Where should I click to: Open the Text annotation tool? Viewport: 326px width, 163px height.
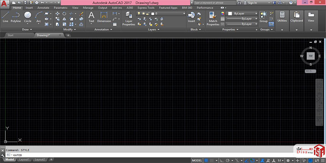pyautogui.click(x=91, y=16)
